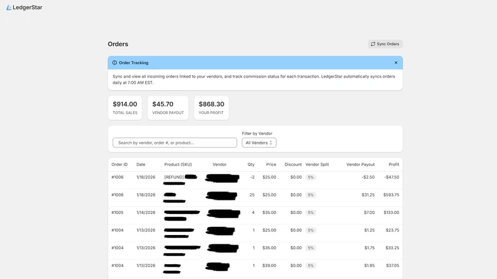Click the $593.75 profit value
Image resolution: width=497 pixels, height=279 pixels.
[391, 195]
